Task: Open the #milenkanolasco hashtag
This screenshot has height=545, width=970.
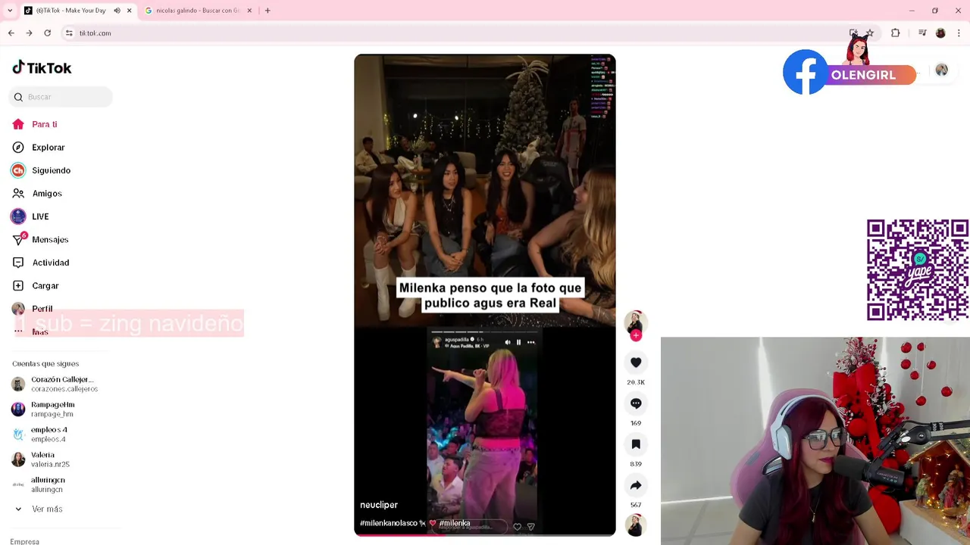Action: [x=388, y=523]
